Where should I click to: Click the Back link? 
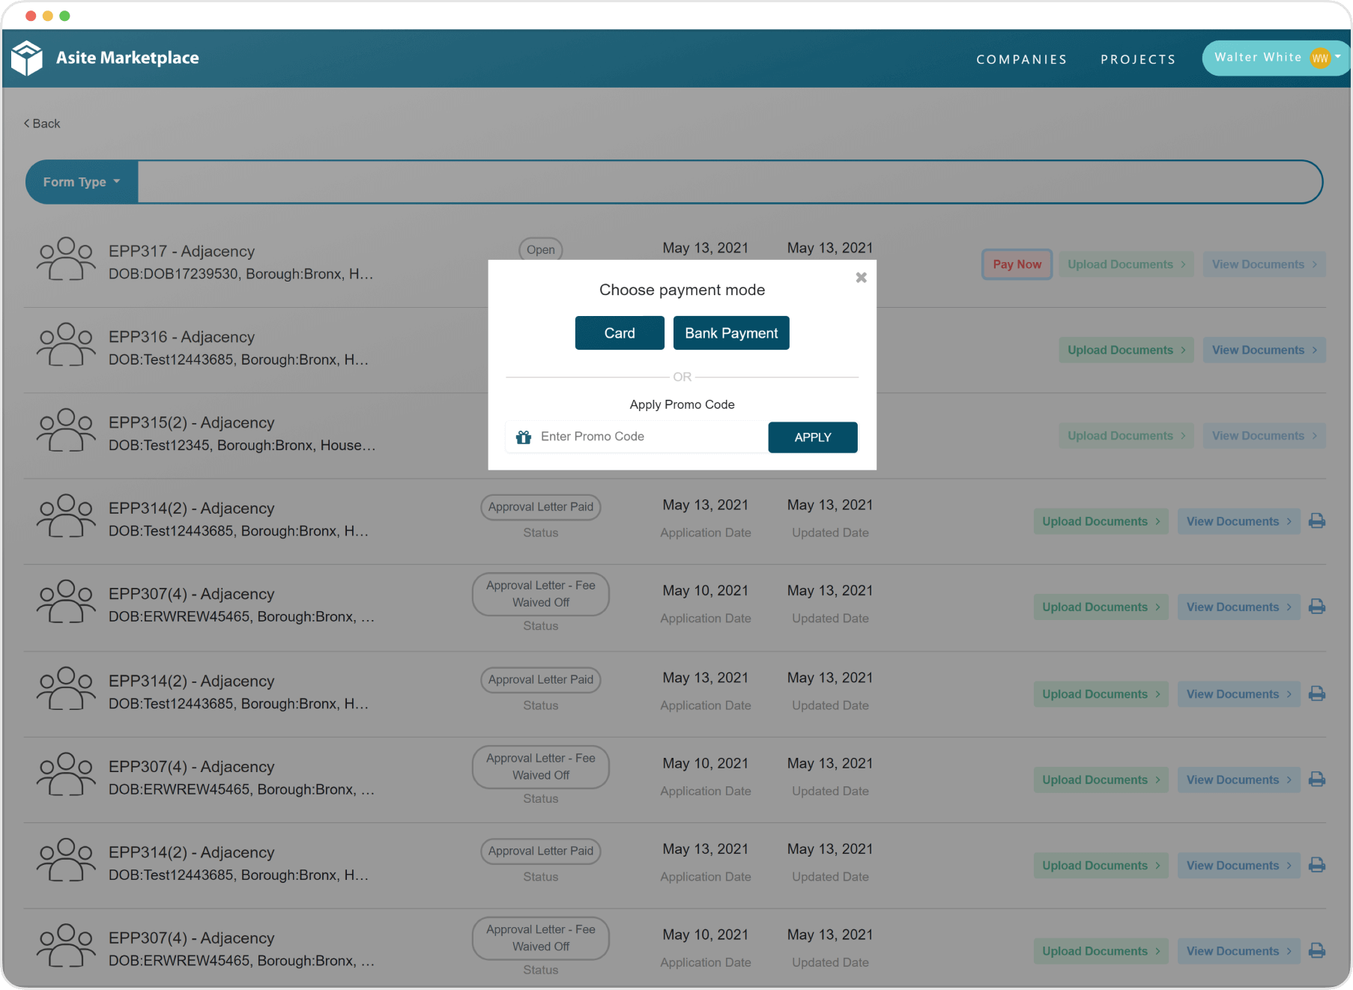click(41, 123)
